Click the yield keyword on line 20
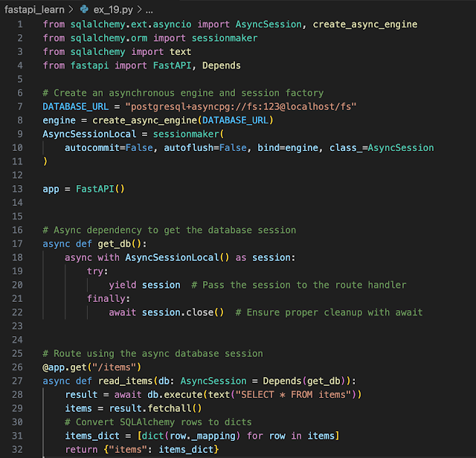 [x=122, y=285]
